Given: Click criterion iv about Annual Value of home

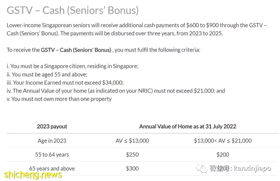Looking at the screenshot, I should (x=116, y=91).
